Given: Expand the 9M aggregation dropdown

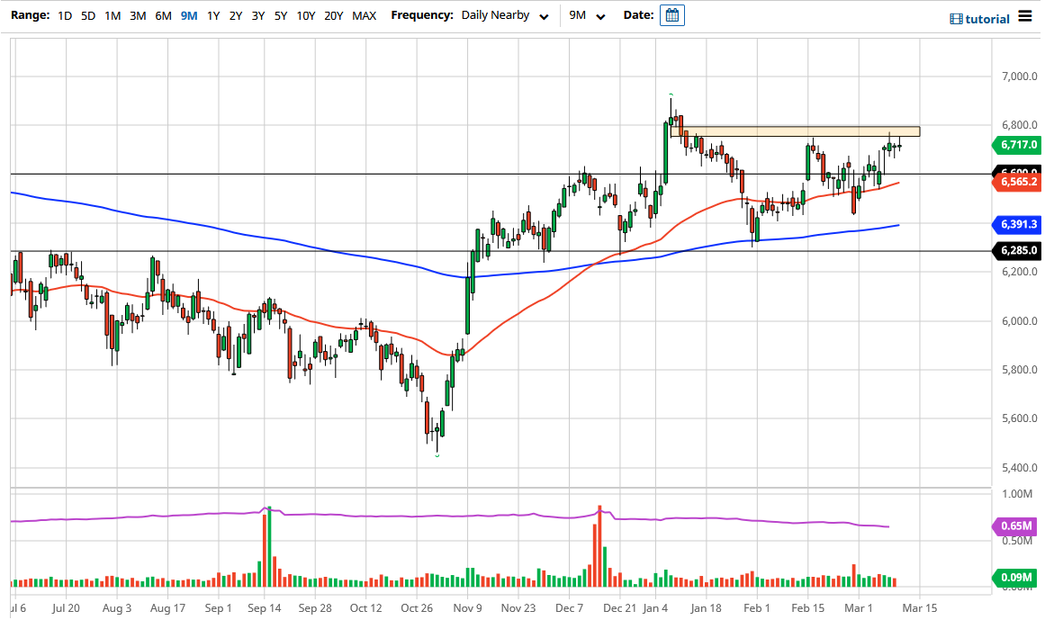Looking at the screenshot, I should pos(585,15).
